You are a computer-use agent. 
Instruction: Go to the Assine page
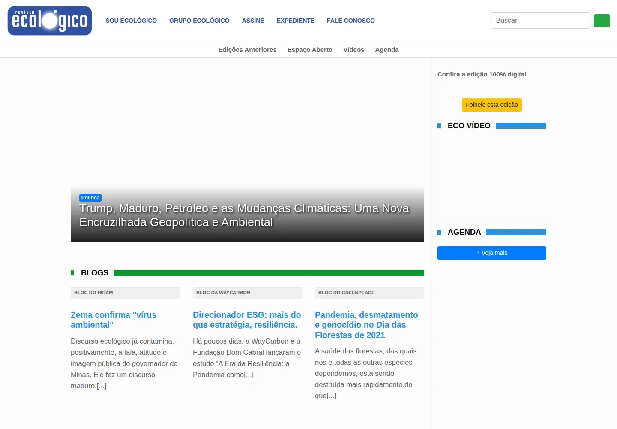click(x=253, y=21)
